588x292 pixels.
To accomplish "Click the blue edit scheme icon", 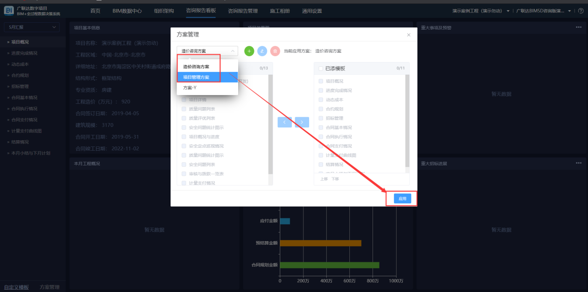I will (x=262, y=51).
